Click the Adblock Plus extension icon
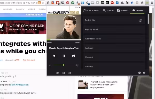 click(x=112, y=3)
